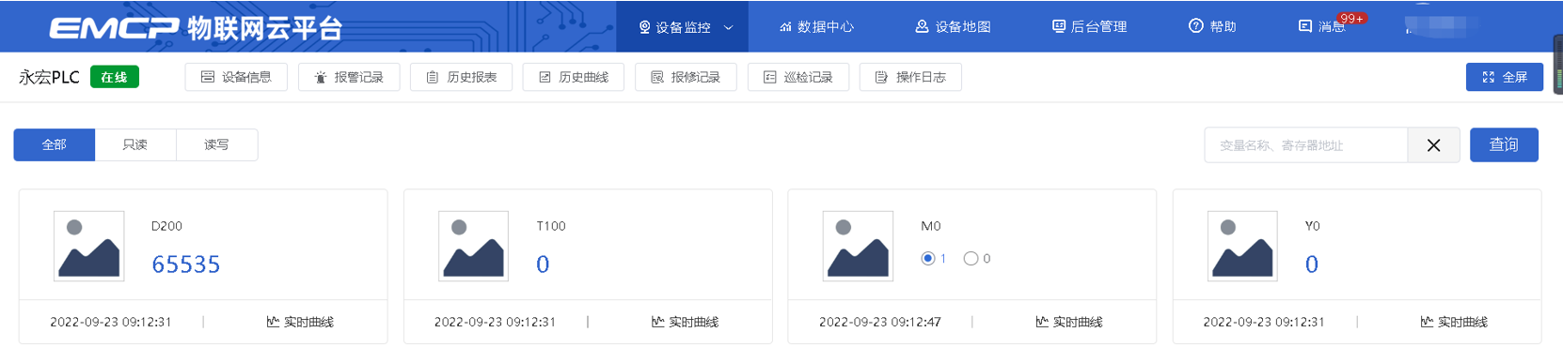The height and width of the screenshot is (363, 1563).
Task: Enter 全屏 fullscreen mode
Action: click(x=1505, y=77)
